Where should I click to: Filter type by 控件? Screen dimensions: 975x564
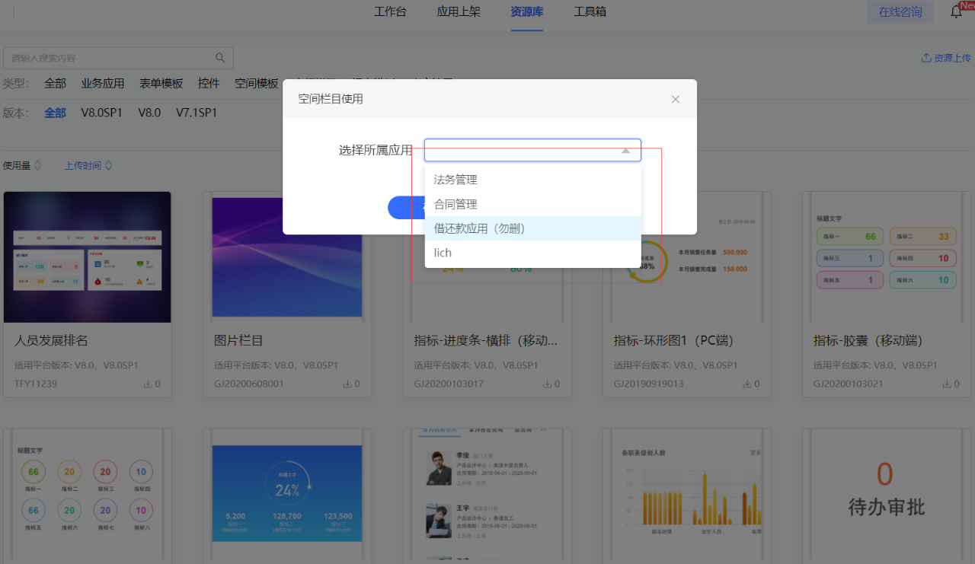tap(209, 84)
